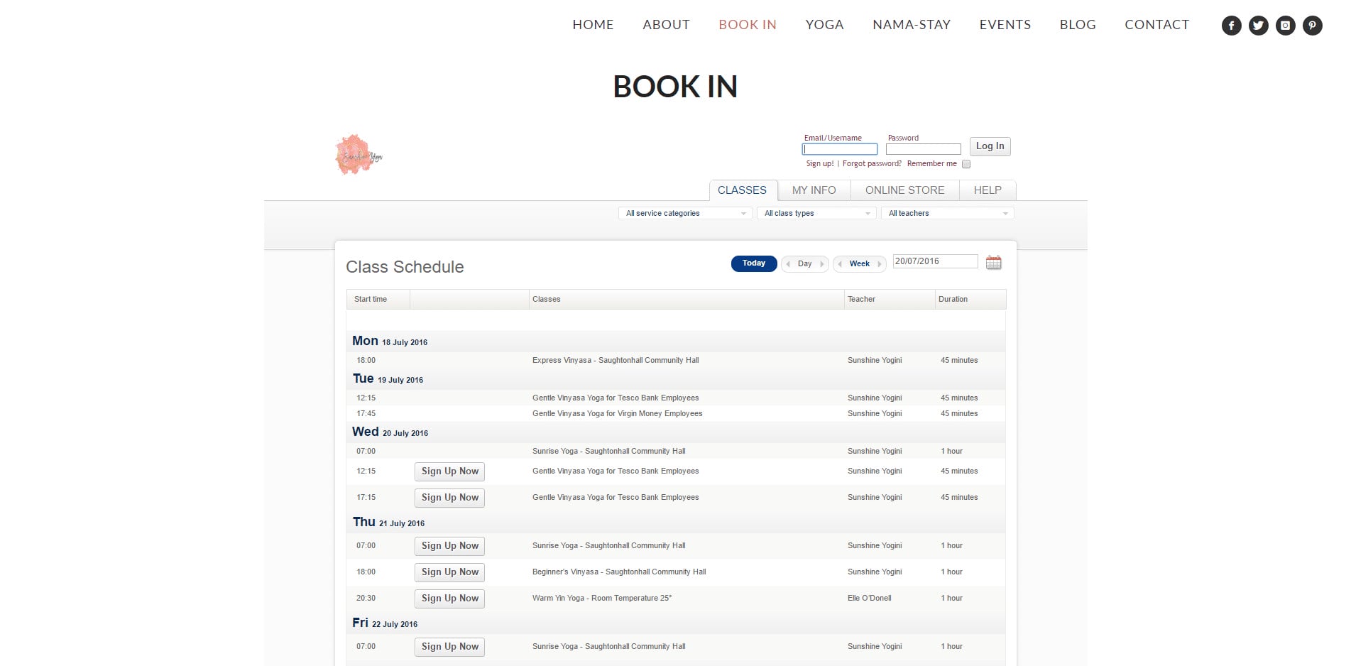Expand All class types dropdown

tap(816, 213)
